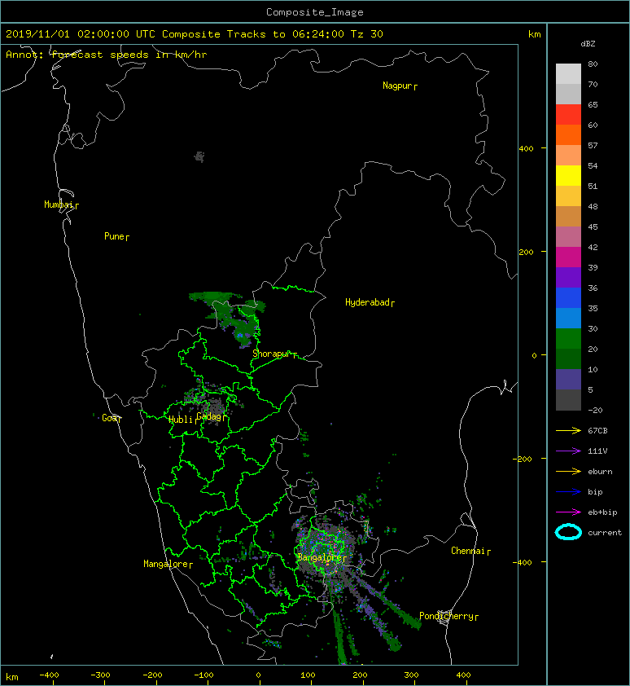Click the Shorapur location label

272,354
